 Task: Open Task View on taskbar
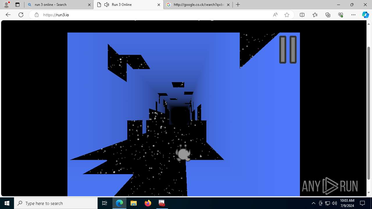pyautogui.click(x=105, y=203)
